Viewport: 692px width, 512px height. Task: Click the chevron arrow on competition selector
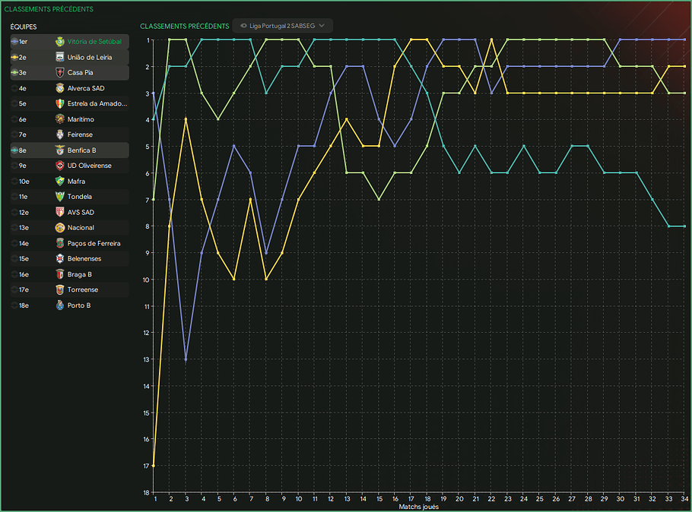click(x=322, y=26)
